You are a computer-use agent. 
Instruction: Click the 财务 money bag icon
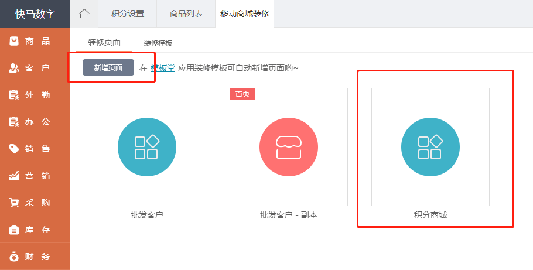pyautogui.click(x=14, y=257)
